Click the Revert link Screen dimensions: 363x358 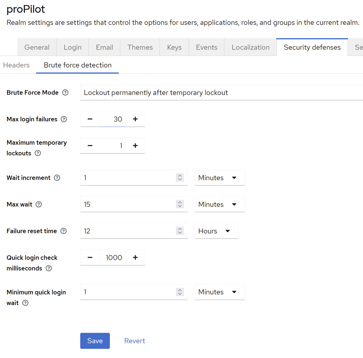tap(135, 341)
